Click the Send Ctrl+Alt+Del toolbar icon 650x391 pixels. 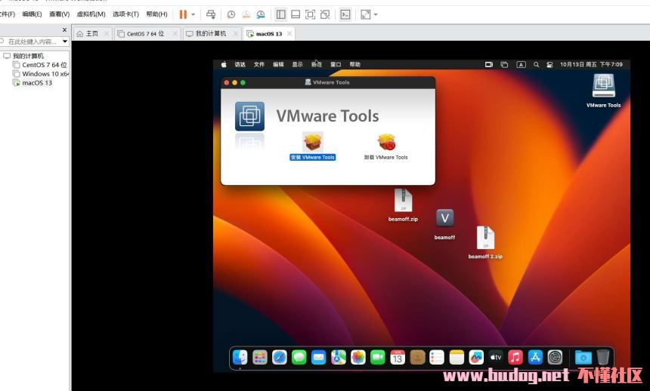[x=211, y=14]
